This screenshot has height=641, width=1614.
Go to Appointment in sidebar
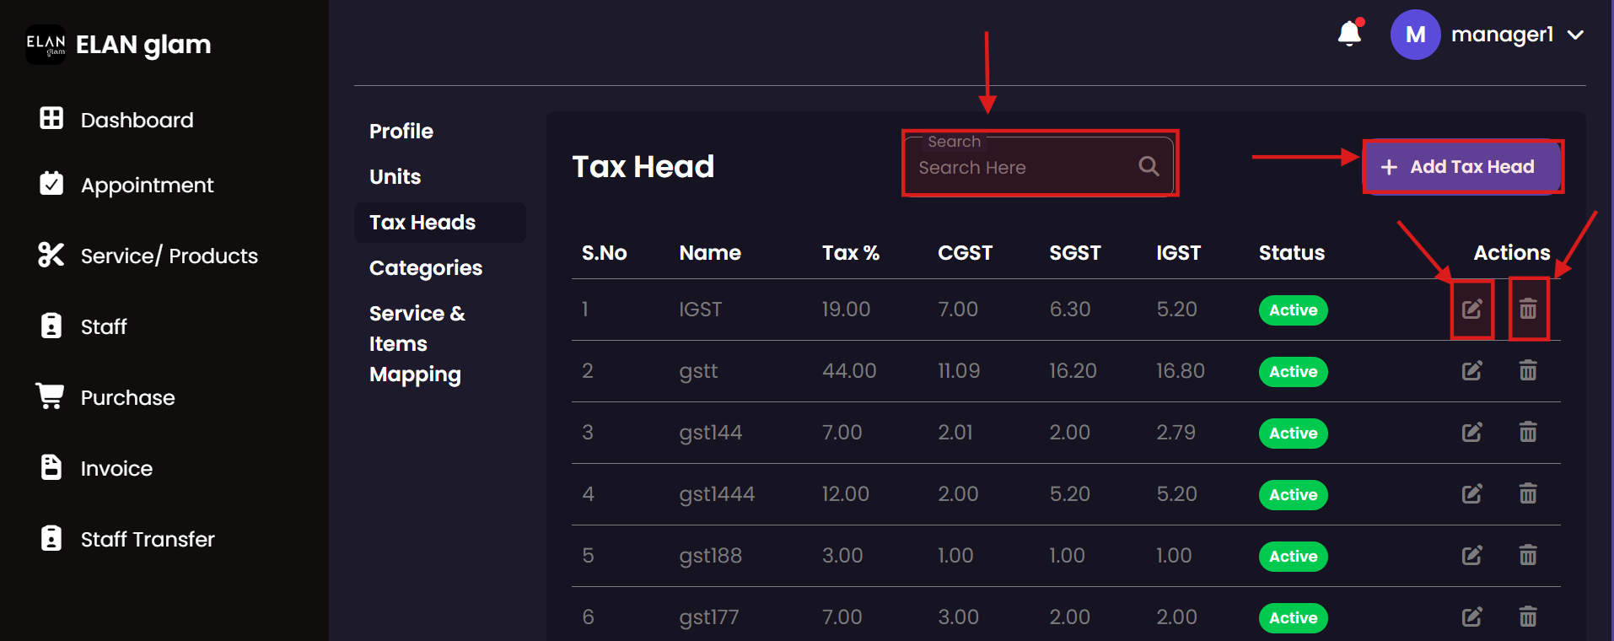[147, 185]
